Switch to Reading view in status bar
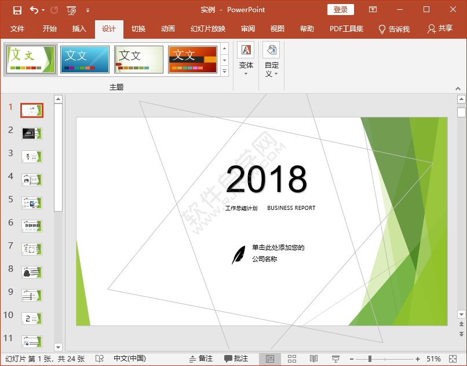The height and width of the screenshot is (366, 467). click(x=313, y=358)
